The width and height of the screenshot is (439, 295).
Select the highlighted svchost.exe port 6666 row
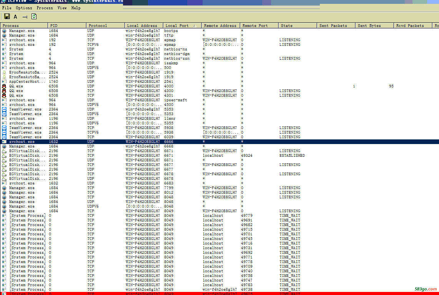coord(154,142)
